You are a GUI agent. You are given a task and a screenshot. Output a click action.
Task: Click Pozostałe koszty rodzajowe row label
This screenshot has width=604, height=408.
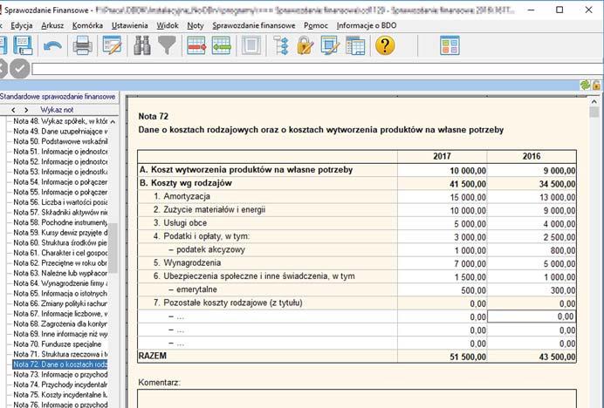pos(228,303)
